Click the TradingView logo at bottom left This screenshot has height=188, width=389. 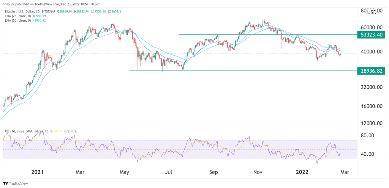click(x=15, y=183)
